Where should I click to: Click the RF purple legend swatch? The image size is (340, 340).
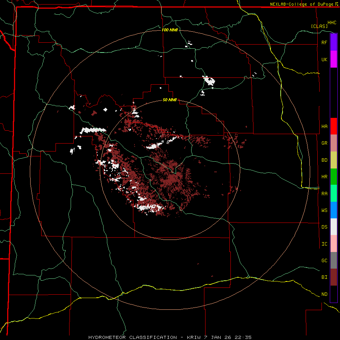[334, 42]
